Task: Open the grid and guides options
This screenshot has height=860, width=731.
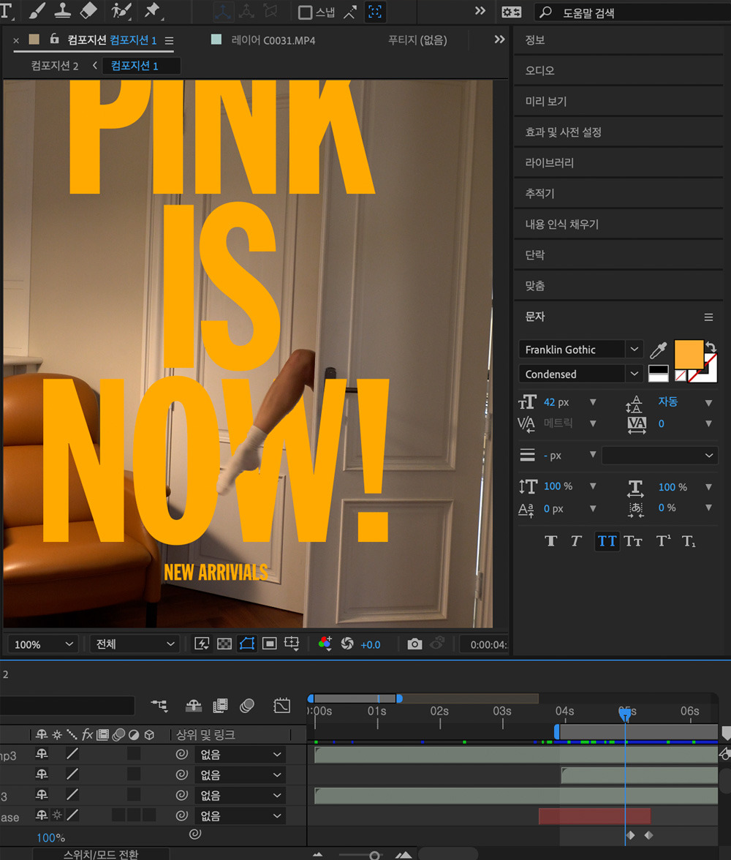Action: click(x=292, y=644)
